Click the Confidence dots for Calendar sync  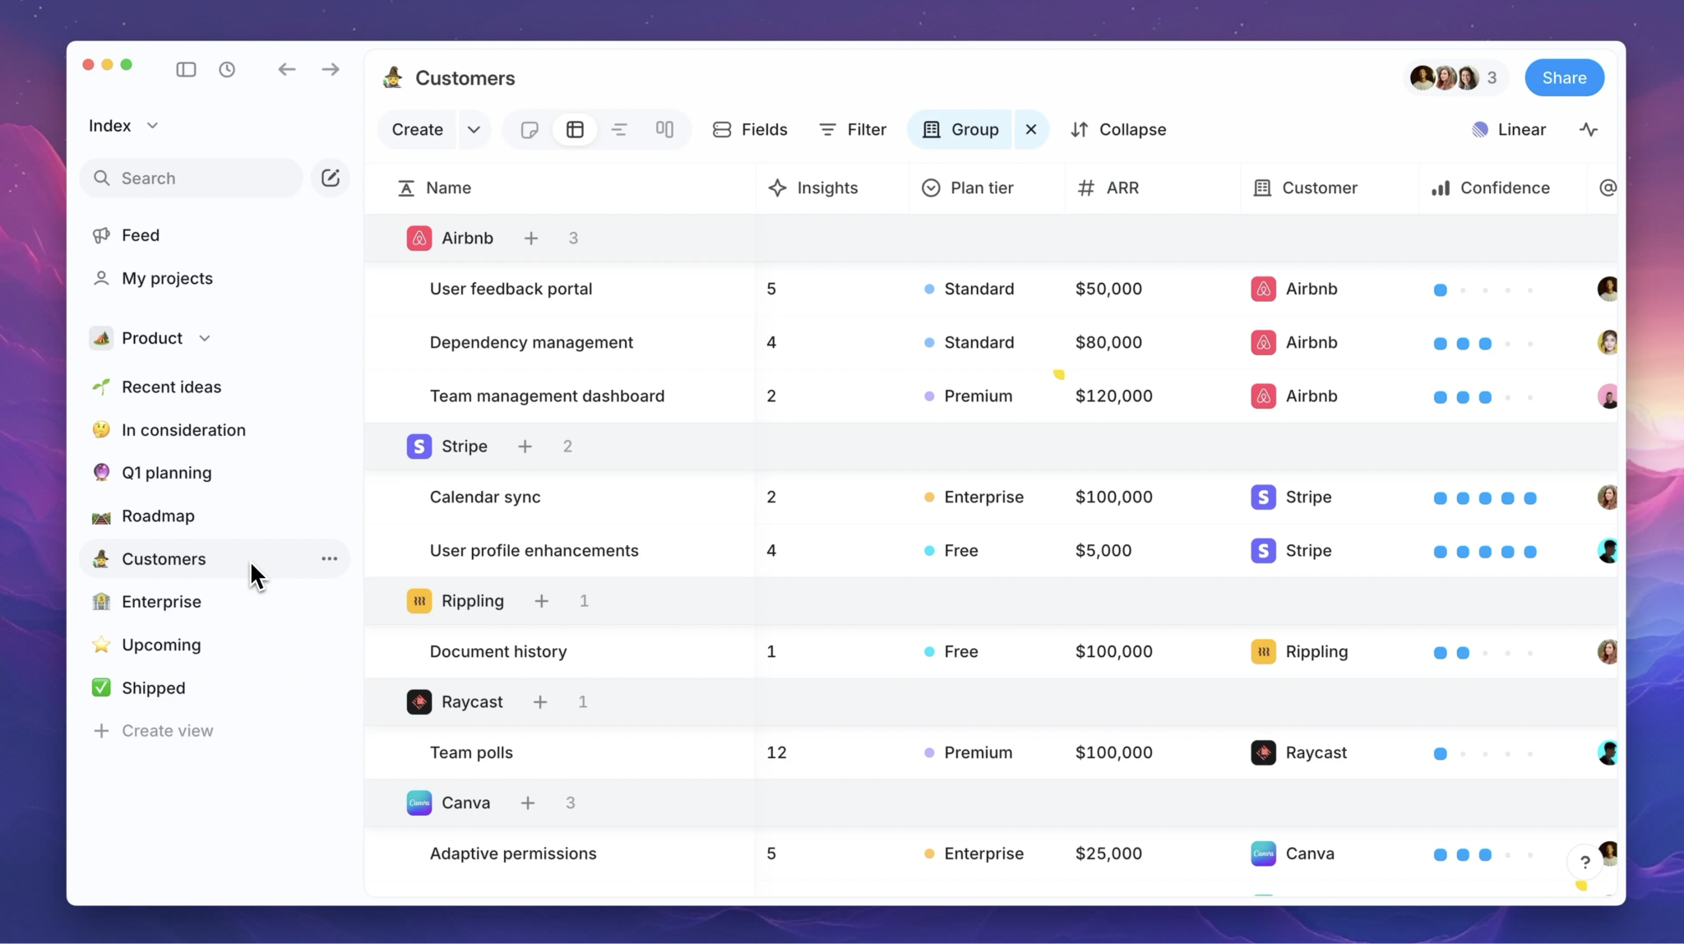pos(1484,497)
